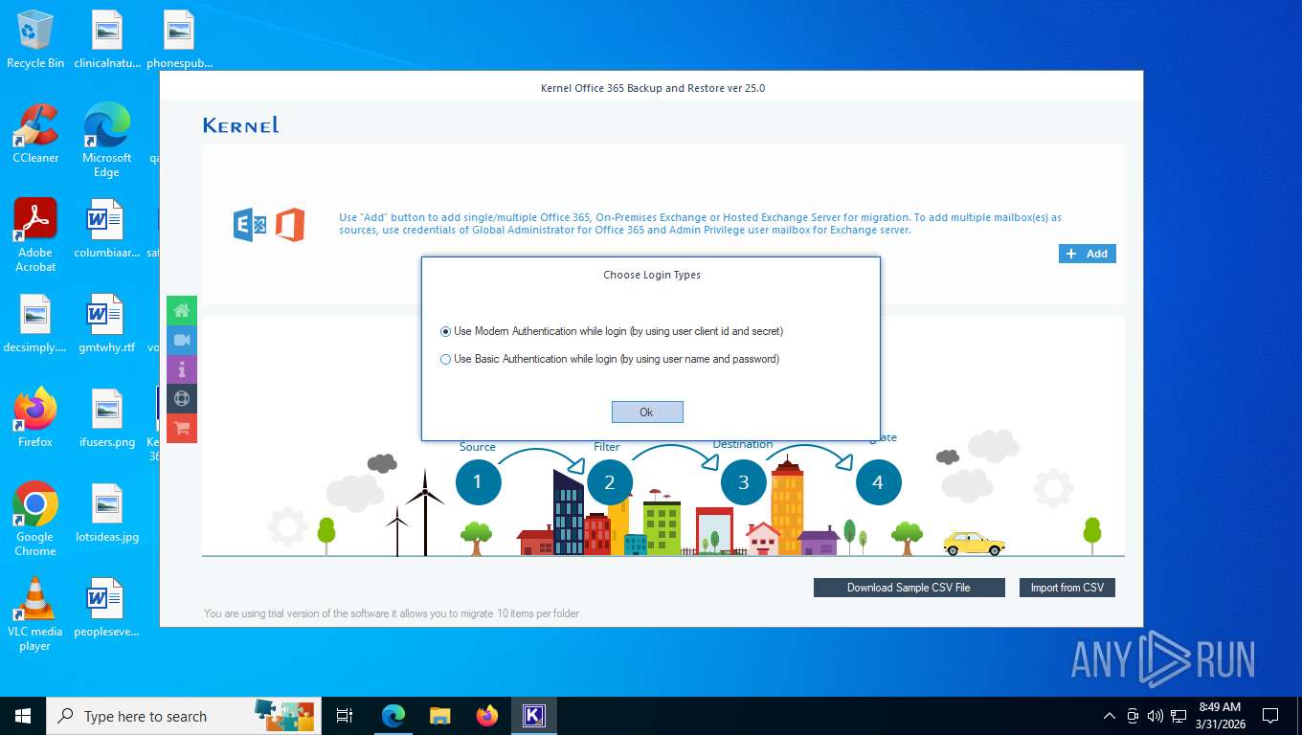Open CCleaner desktop shortcut
1302x735 pixels.
pos(35,134)
